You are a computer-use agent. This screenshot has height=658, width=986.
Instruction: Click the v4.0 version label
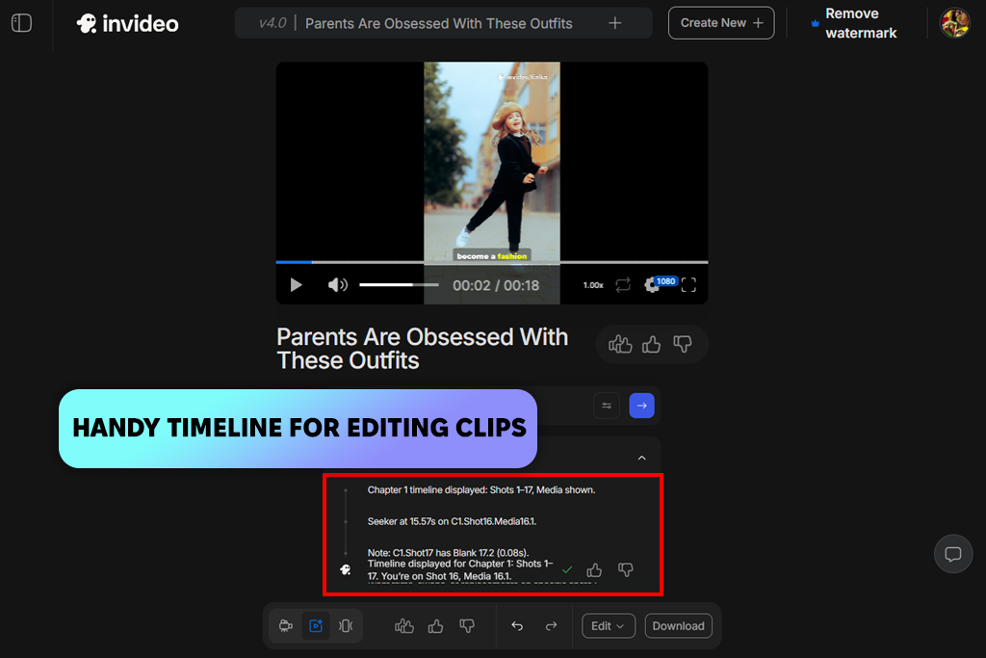pos(272,23)
